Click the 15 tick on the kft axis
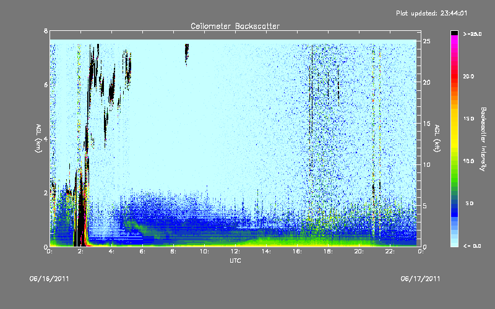495x309 pixels. pyautogui.click(x=427, y=124)
